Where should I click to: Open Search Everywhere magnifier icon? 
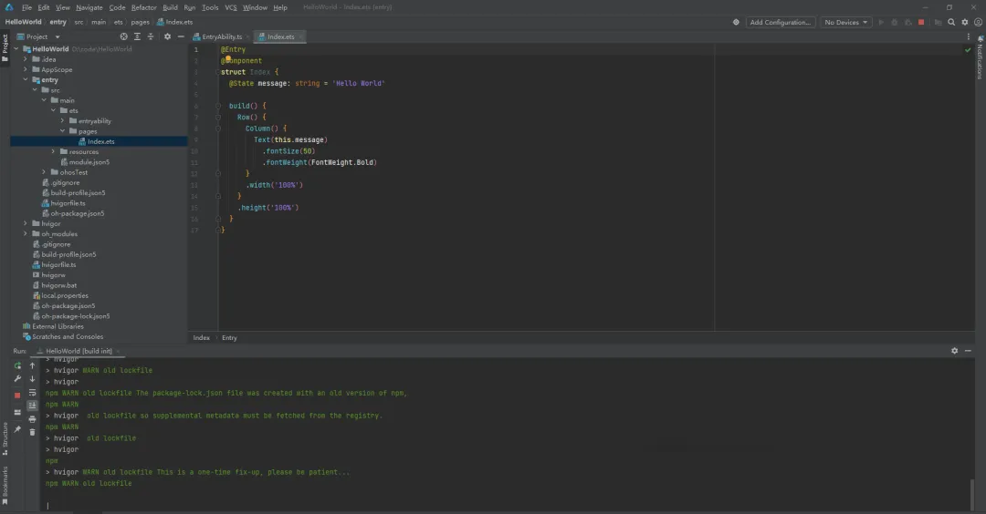point(951,23)
